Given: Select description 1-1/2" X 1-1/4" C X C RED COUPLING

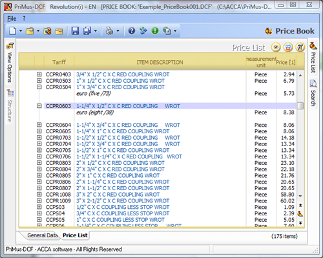Looking at the screenshot, I should [120, 156].
